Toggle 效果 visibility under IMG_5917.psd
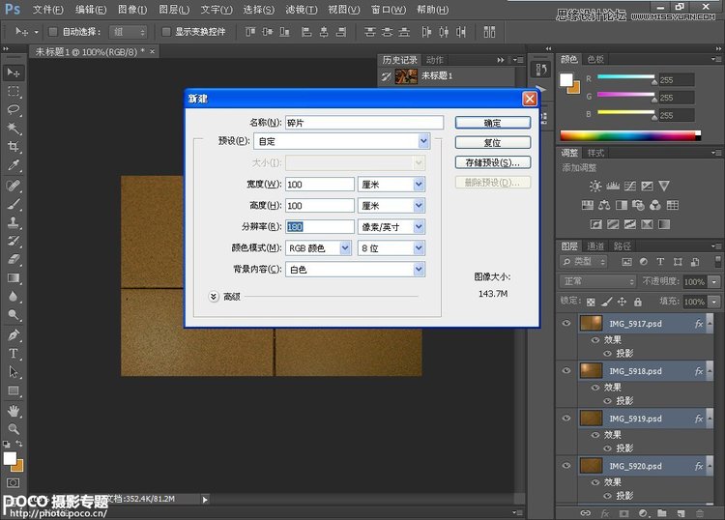Image resolution: width=725 pixels, height=520 pixels. coord(595,340)
